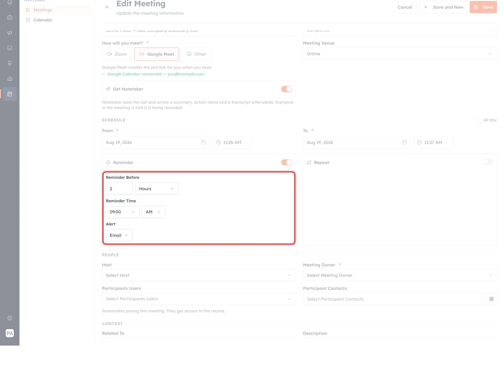Click the Reminder Before number field
Screen dimensions: 504x369
(x=119, y=189)
